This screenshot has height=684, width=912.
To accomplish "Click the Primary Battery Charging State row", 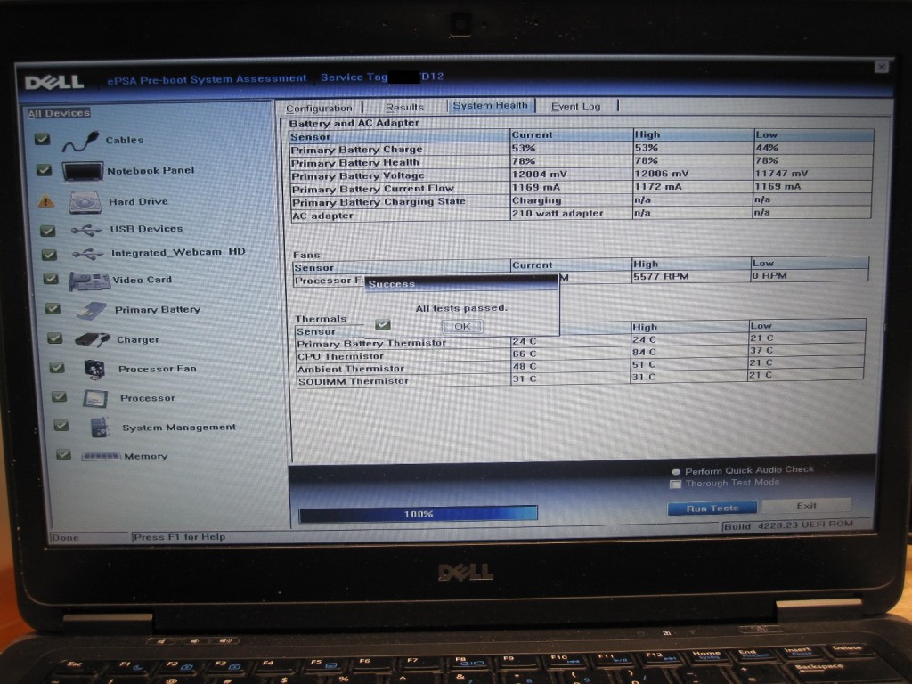I will click(581, 201).
